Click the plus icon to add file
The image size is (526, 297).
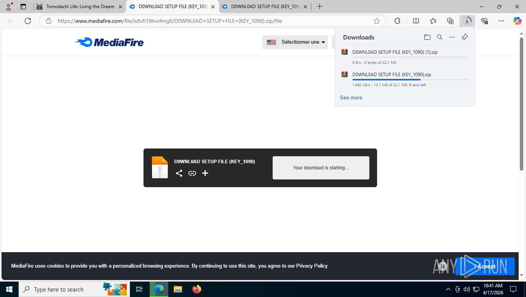click(205, 173)
